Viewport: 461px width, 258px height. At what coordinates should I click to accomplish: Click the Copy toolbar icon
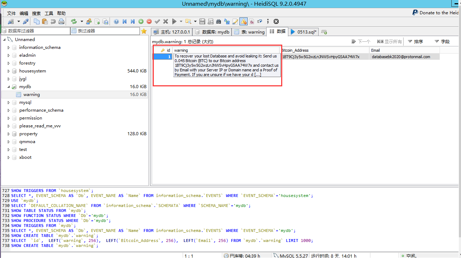pos(37,21)
